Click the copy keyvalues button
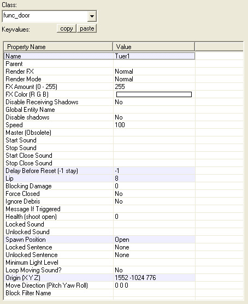 pos(67,28)
